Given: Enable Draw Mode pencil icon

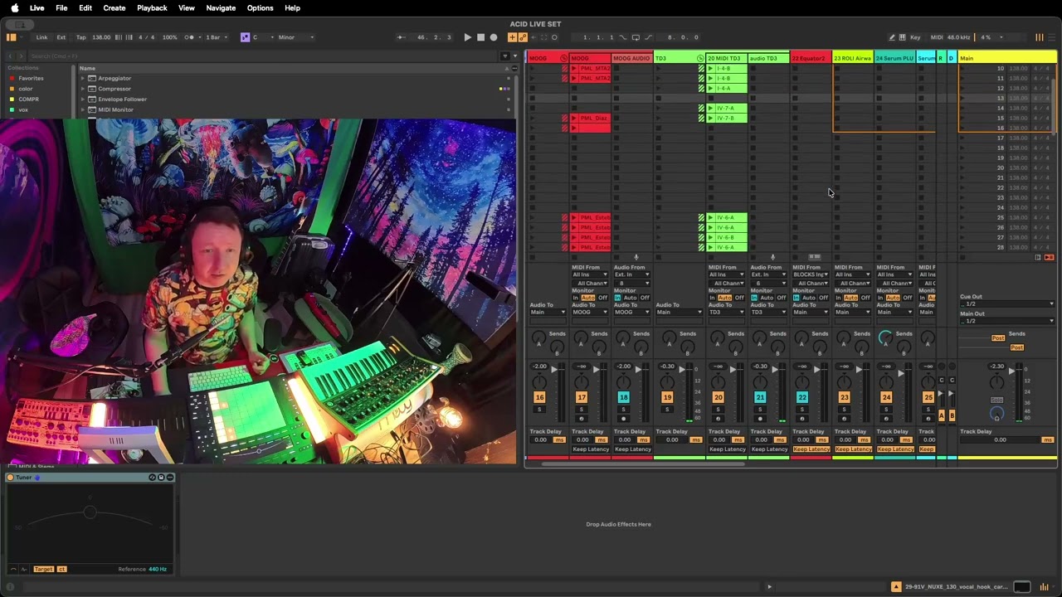Looking at the screenshot, I should point(892,37).
